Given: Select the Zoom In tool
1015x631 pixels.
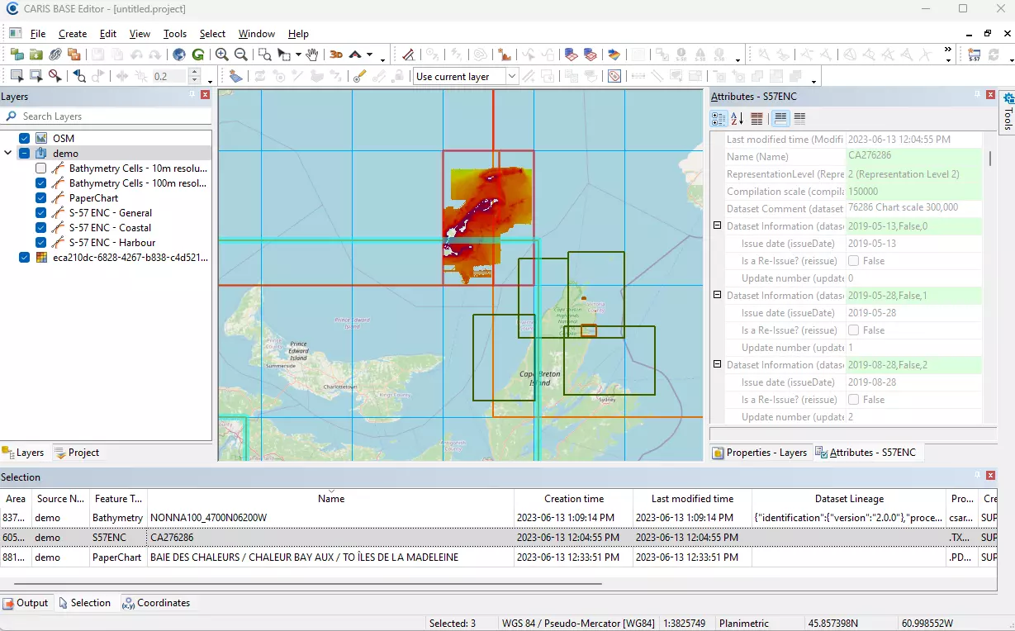Looking at the screenshot, I should click(x=221, y=55).
